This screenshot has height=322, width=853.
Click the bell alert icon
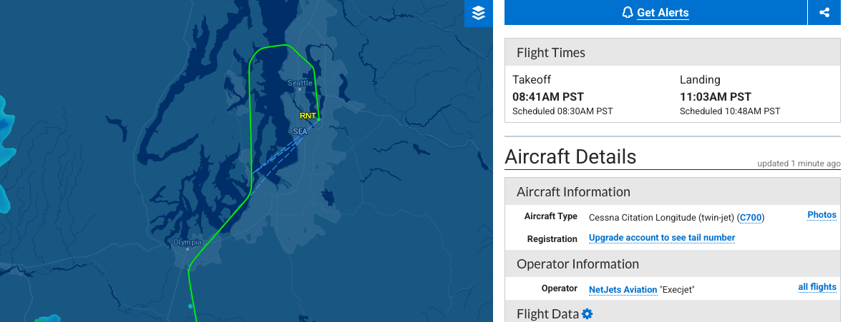[628, 13]
